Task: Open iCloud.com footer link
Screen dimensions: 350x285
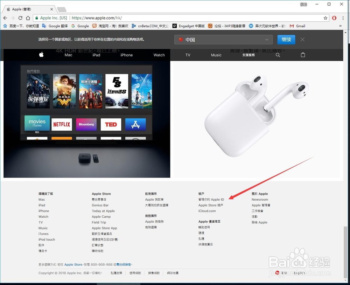Action: coord(207,211)
